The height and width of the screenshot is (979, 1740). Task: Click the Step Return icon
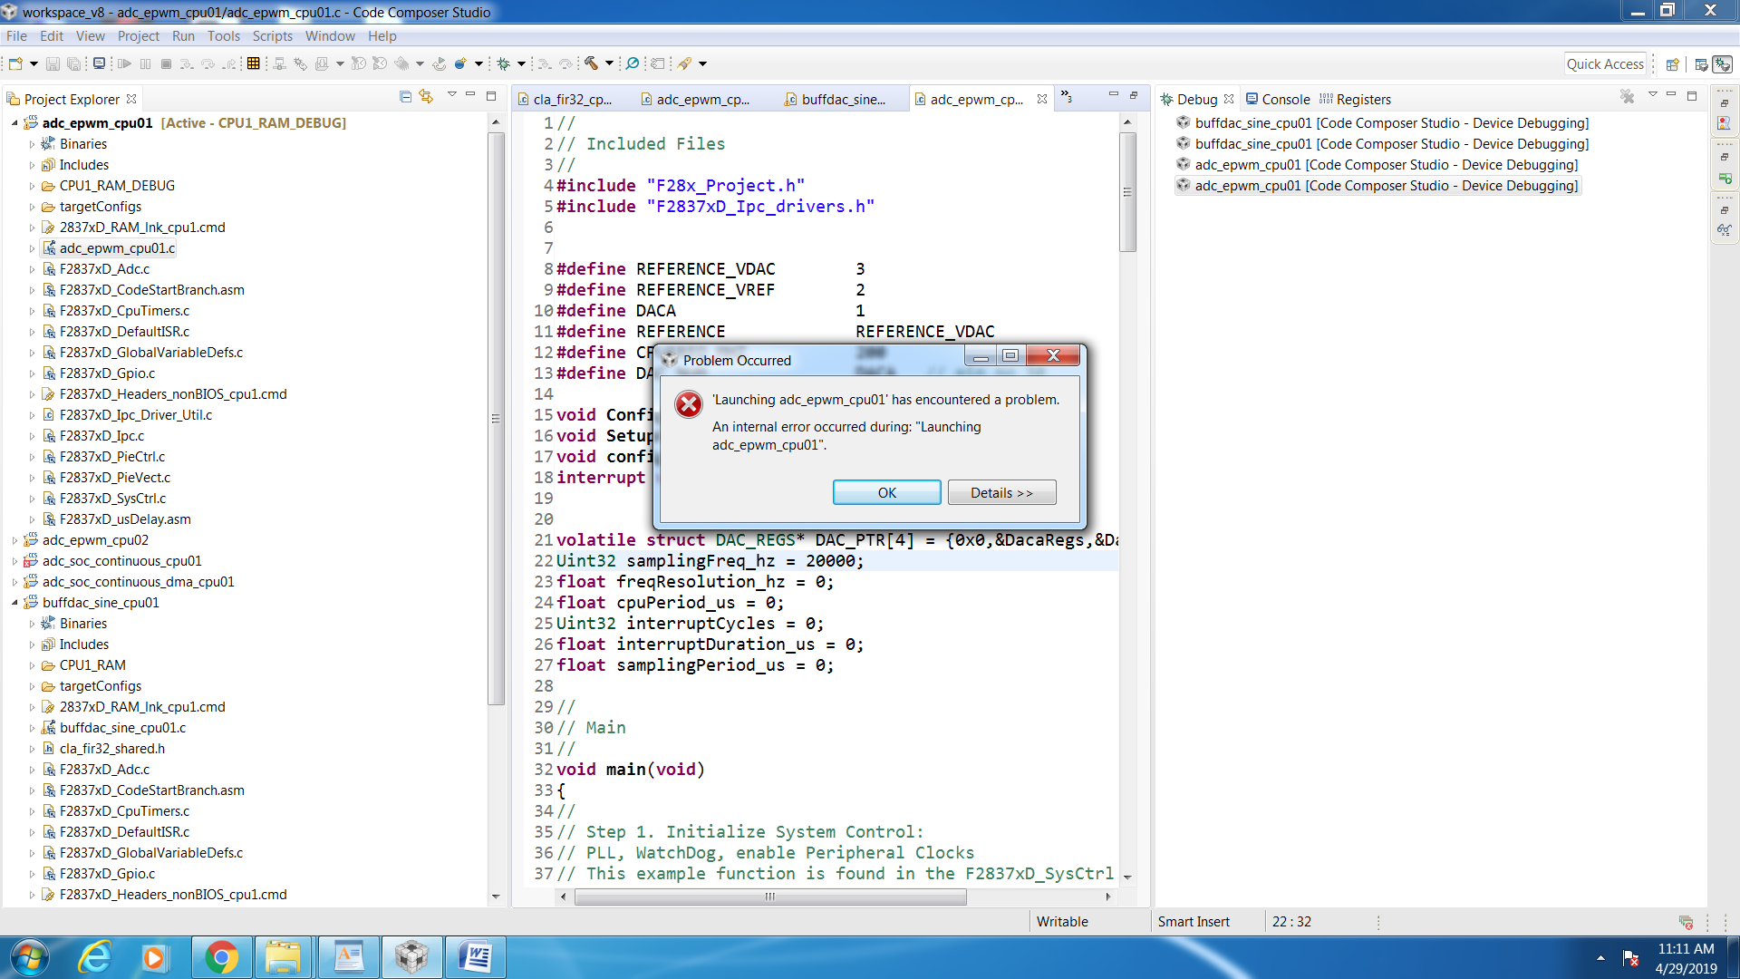230,63
